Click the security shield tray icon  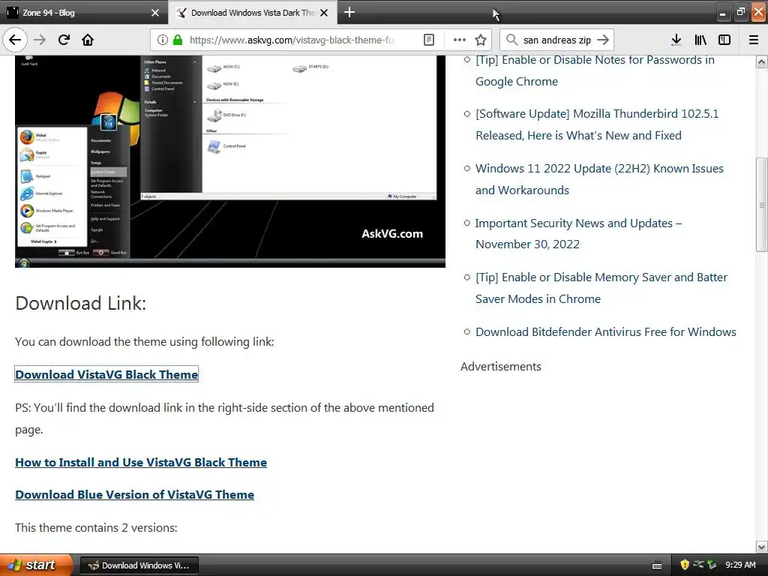click(685, 565)
